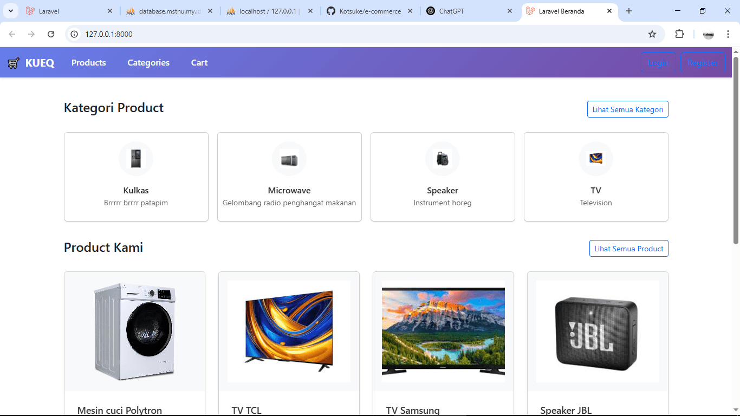Click Lihat Semua Kategori button
The image size is (740, 416).
pyautogui.click(x=628, y=109)
